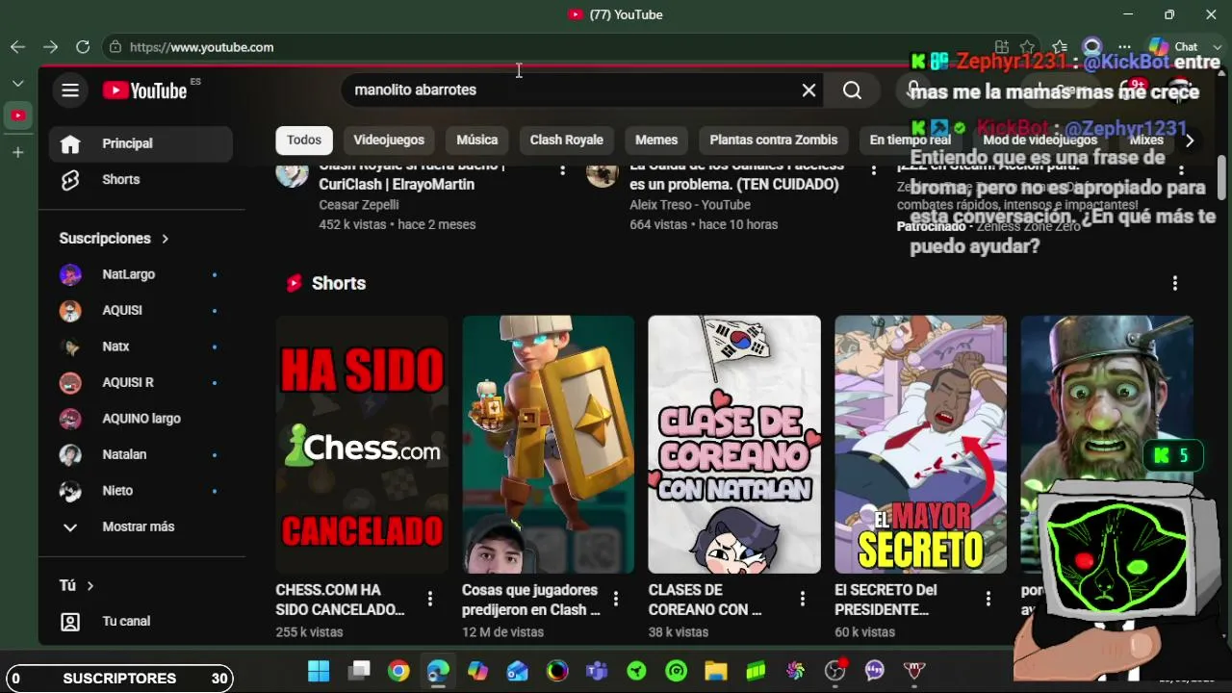Launch Google Chrome from the taskbar
The image size is (1232, 693).
pos(398,671)
